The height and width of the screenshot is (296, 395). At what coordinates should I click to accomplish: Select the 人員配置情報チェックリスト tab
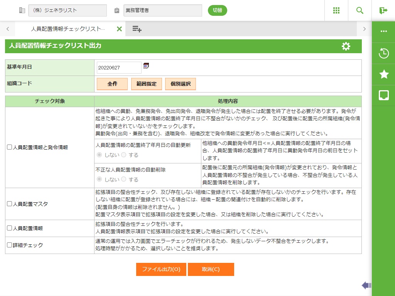coord(68,29)
